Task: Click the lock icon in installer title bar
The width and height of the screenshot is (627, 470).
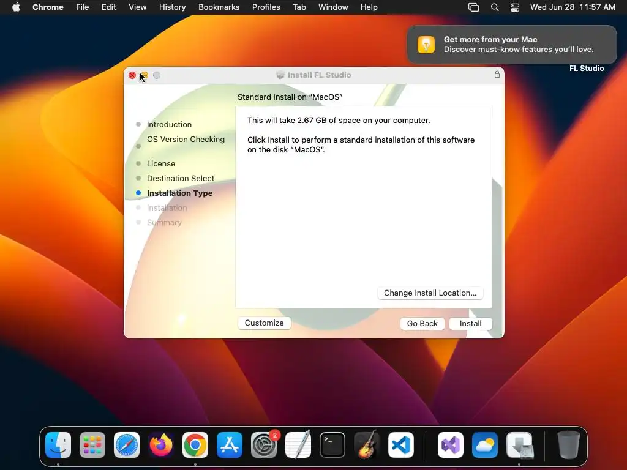Action: (x=497, y=74)
